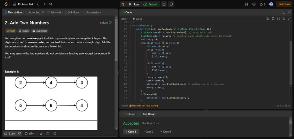Reset code with the undo arrow icon
294x139 pixels.
coord(284,19)
